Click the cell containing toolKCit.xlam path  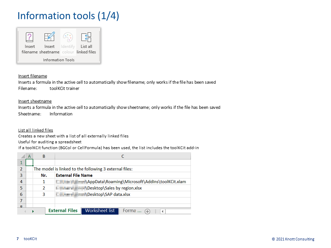(x=123, y=182)
